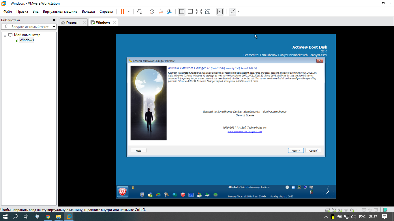Toggle the library sidebar view icon

coord(181,12)
